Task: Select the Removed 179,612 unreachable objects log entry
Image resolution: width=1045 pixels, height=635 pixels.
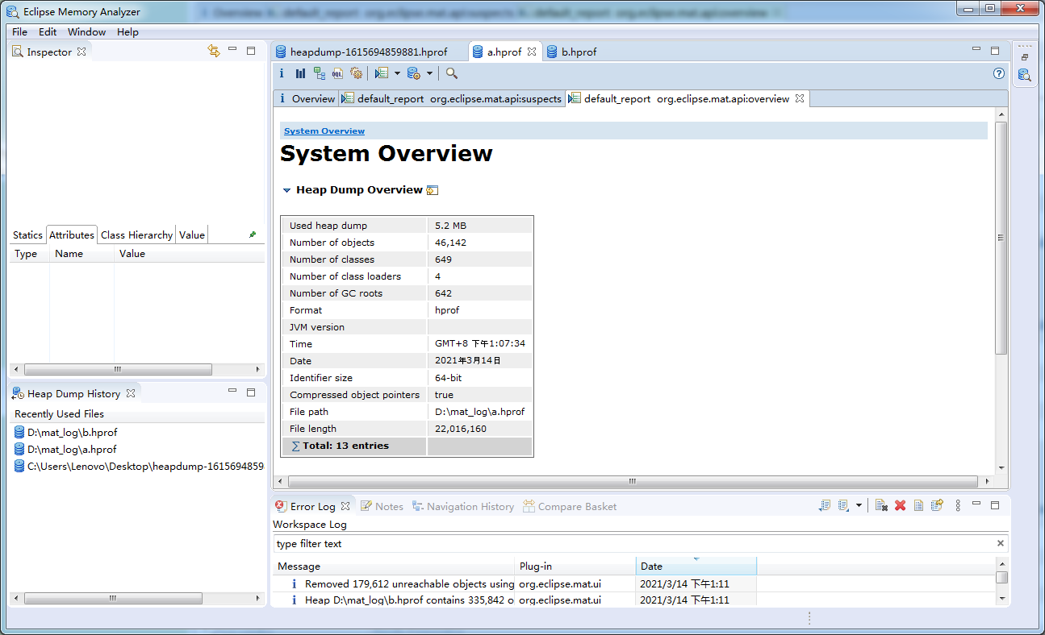Action: [515, 583]
